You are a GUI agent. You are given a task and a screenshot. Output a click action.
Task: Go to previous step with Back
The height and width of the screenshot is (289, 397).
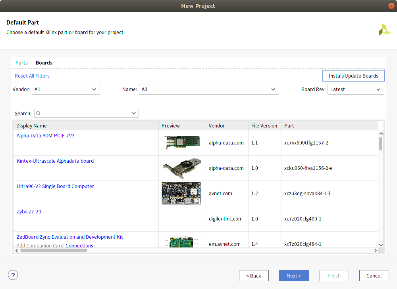(254, 276)
